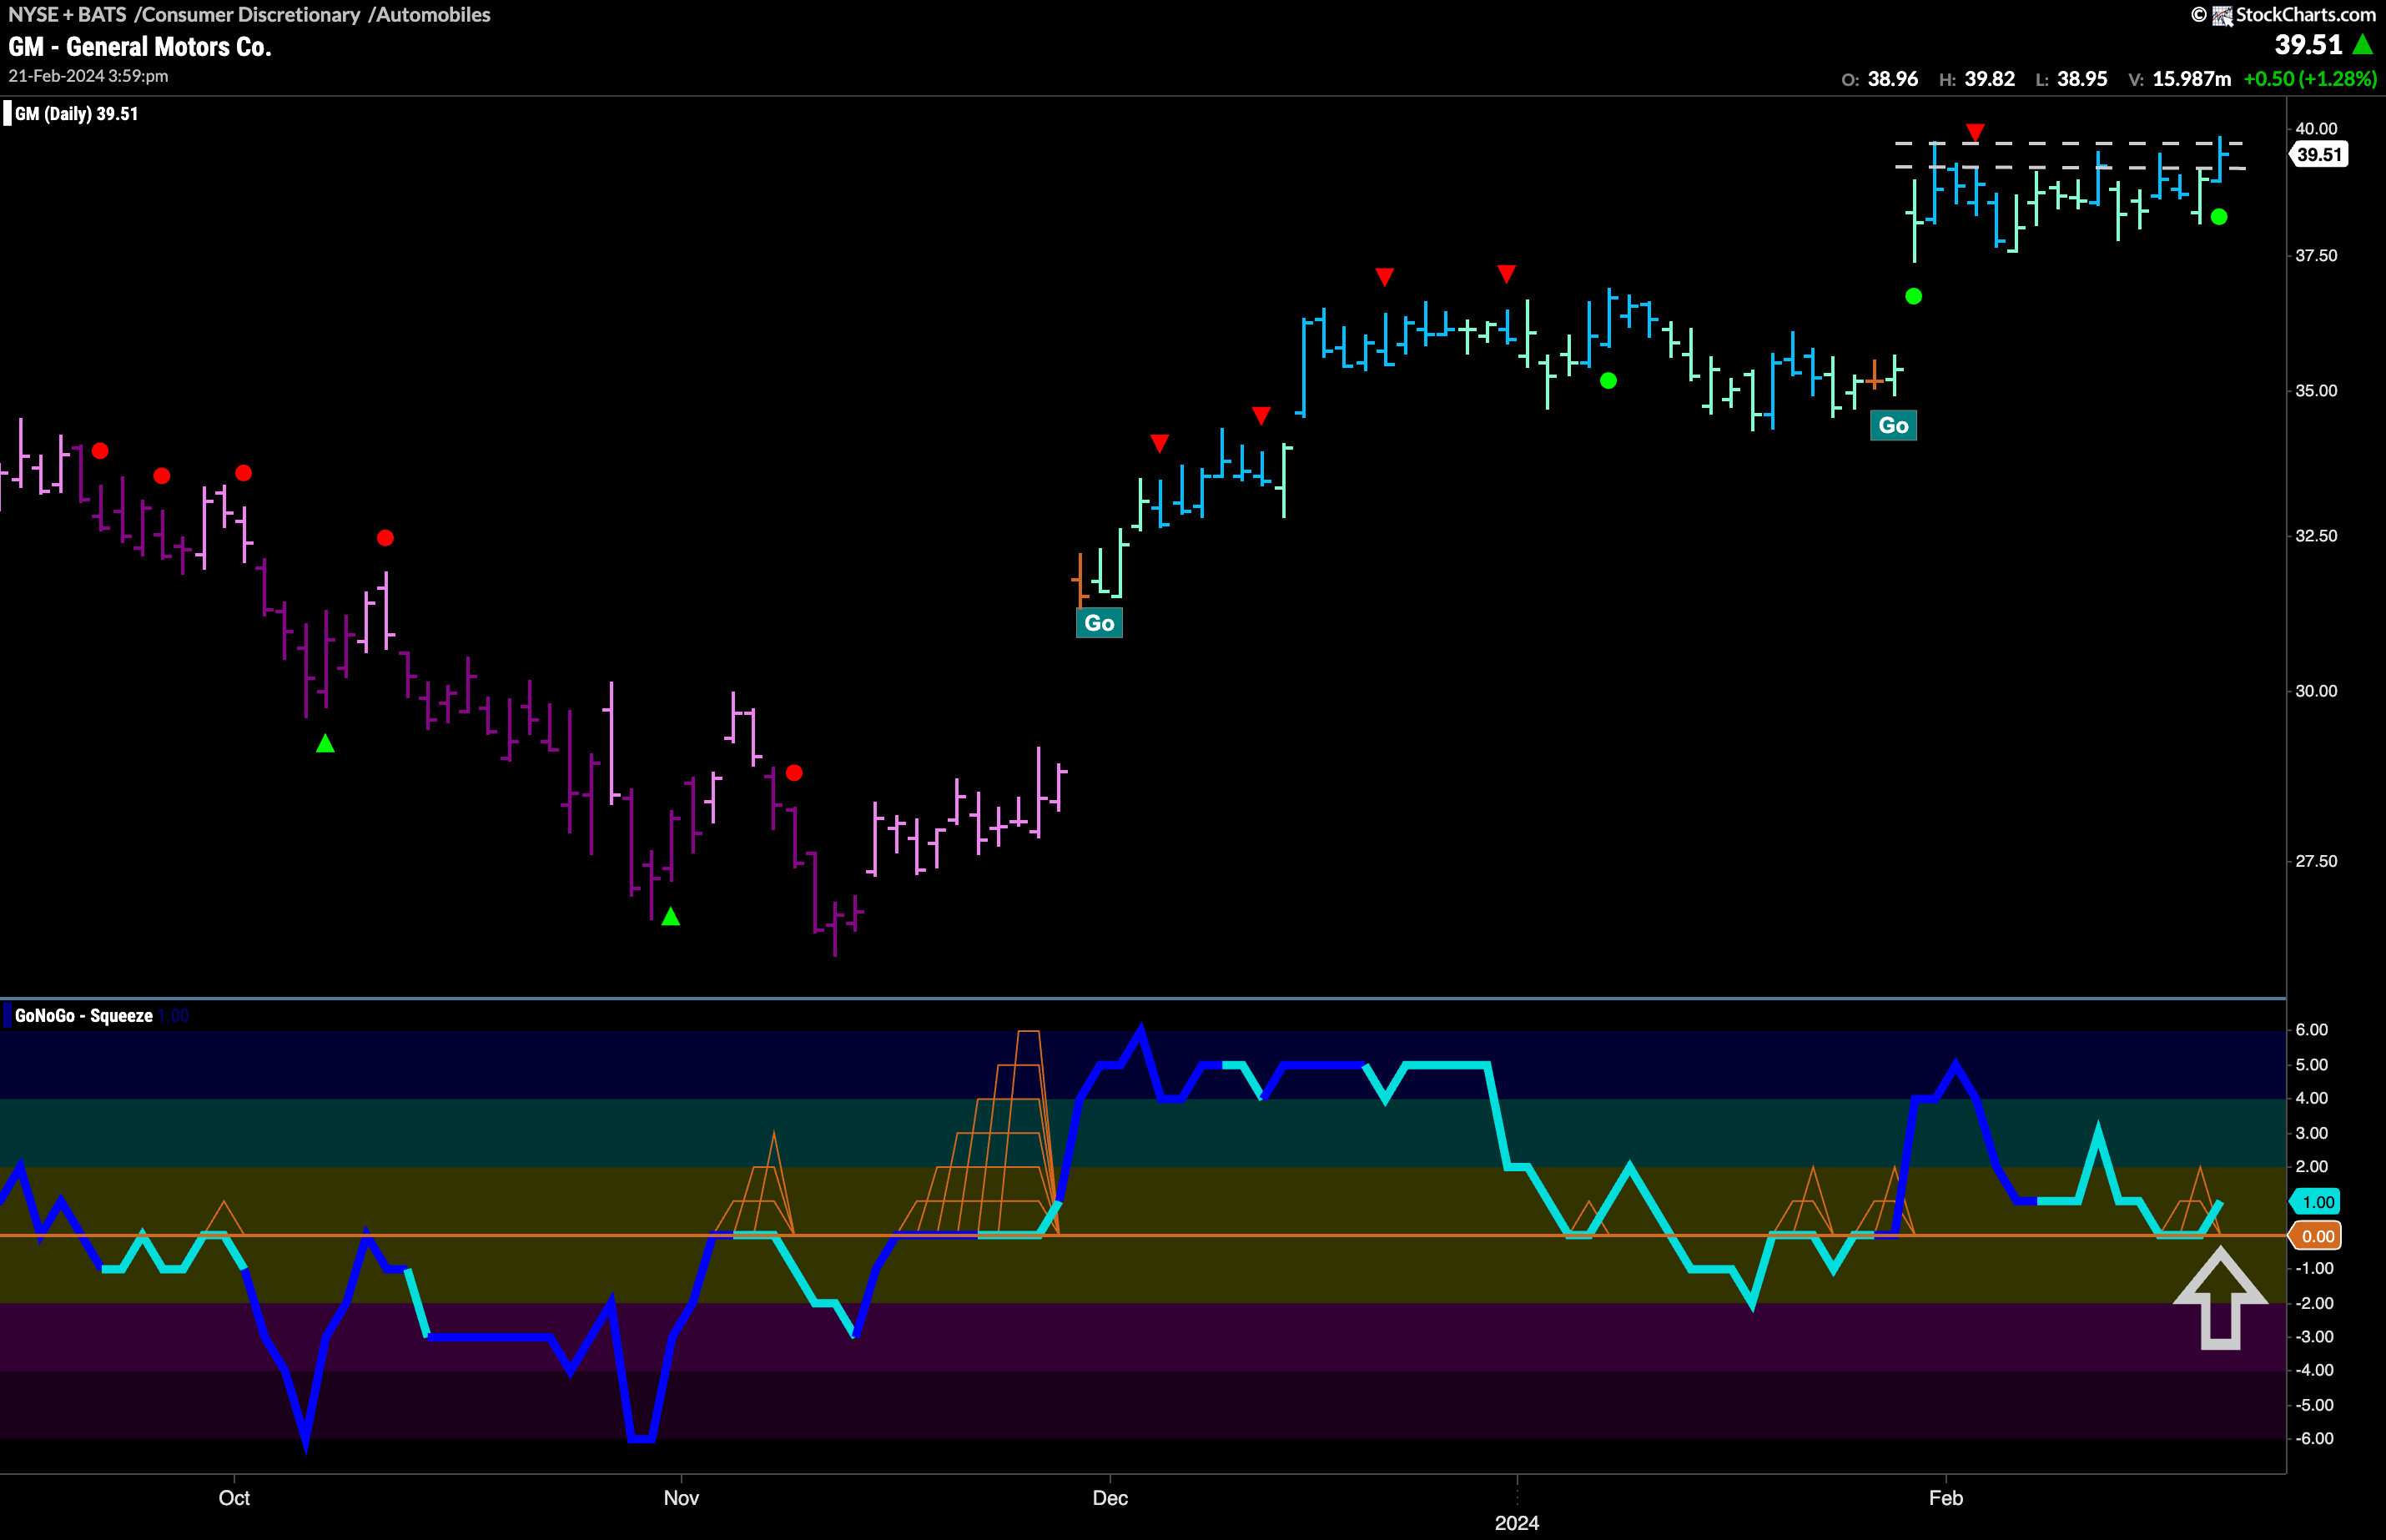Click the GoNoGo - Squeeze indicator label
2386x1540 pixels.
84,1016
